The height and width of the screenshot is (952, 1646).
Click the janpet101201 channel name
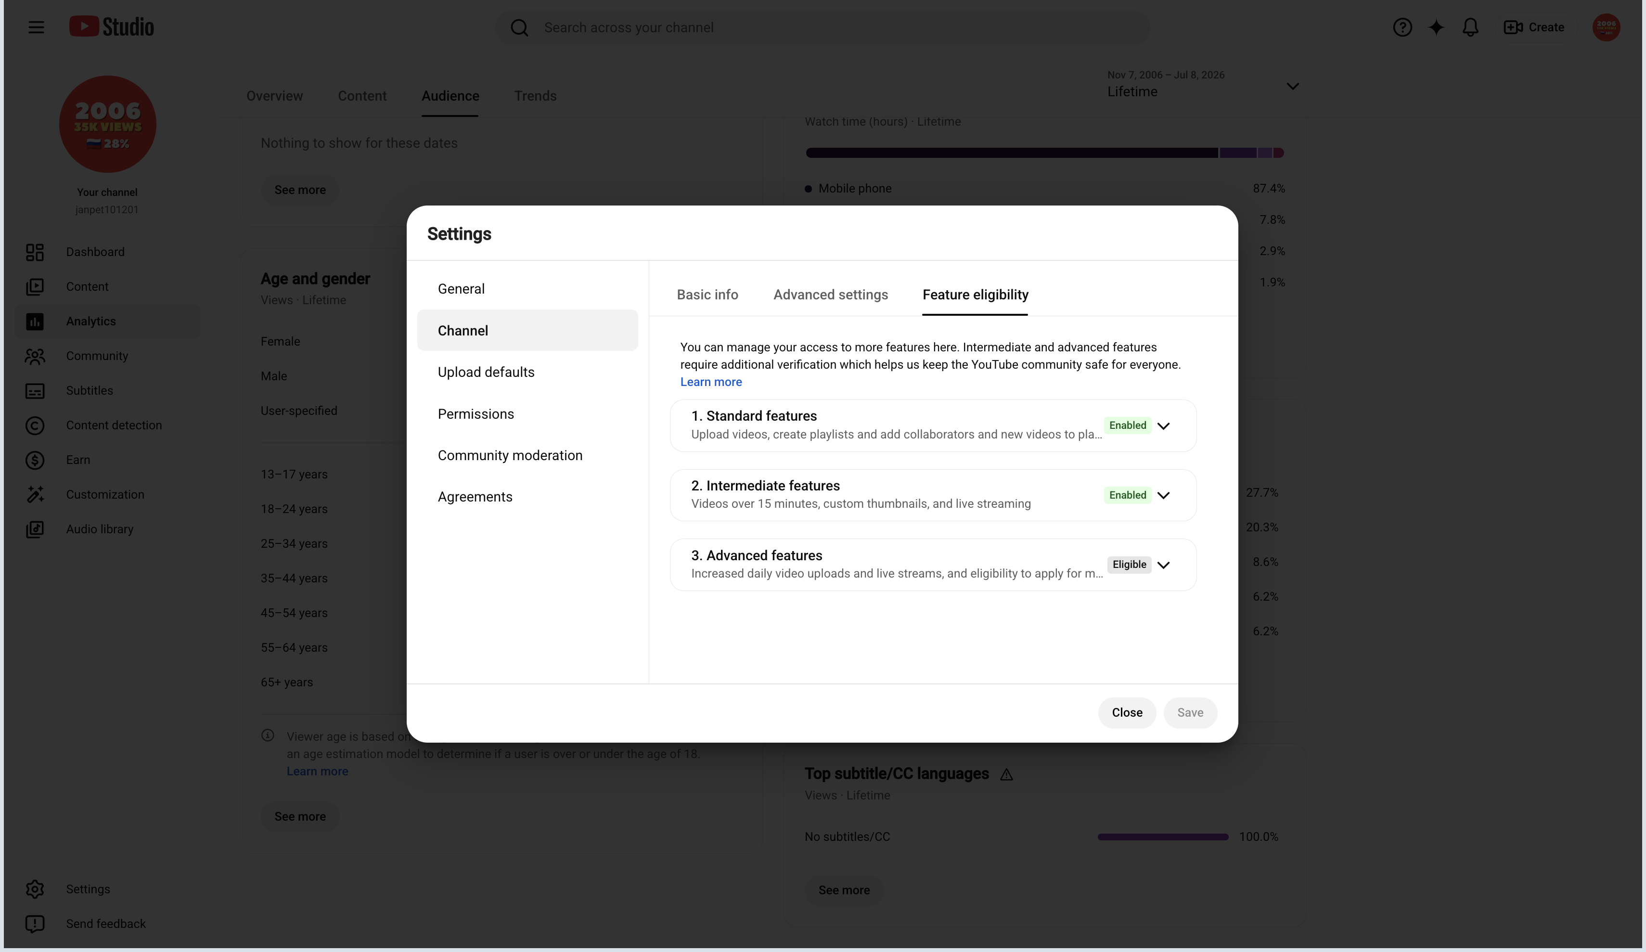point(107,210)
